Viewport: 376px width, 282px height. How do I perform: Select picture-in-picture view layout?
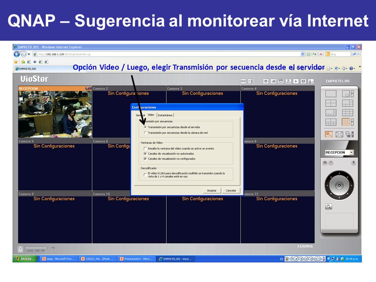point(346,94)
